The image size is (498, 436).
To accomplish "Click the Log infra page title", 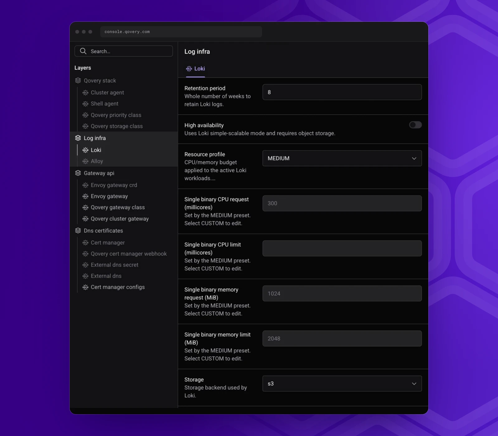I will coord(197,52).
